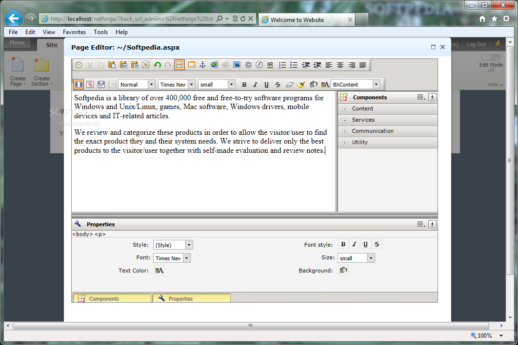Open the File menu
Image resolution: width=518 pixels, height=345 pixels.
[13, 32]
